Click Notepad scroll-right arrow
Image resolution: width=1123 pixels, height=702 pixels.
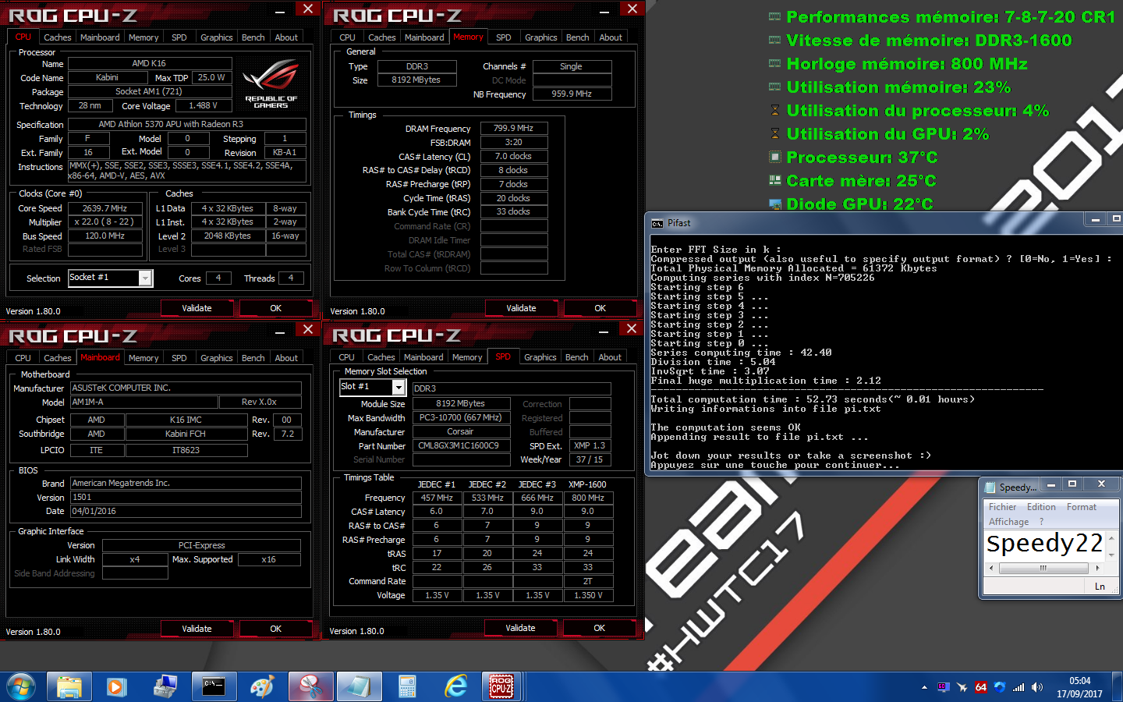1097,568
